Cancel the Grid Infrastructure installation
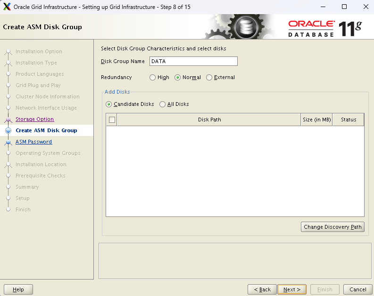 pyautogui.click(x=358, y=289)
